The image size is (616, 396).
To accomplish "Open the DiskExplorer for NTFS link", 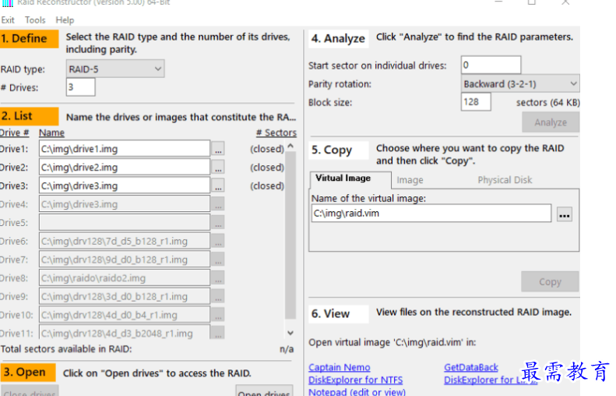I will click(x=356, y=380).
